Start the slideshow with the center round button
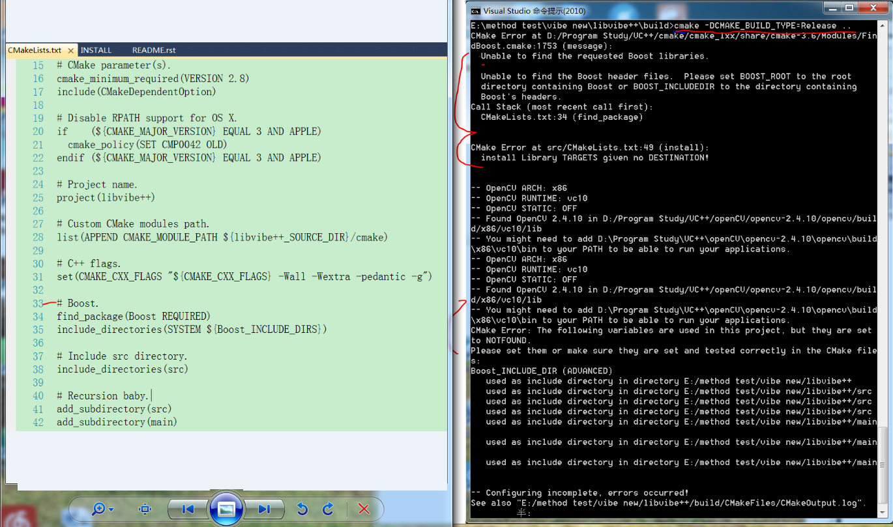This screenshot has height=527, width=893. [x=226, y=509]
